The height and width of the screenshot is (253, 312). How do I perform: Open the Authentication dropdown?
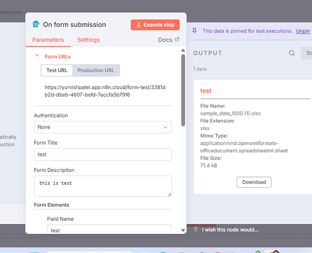103,127
